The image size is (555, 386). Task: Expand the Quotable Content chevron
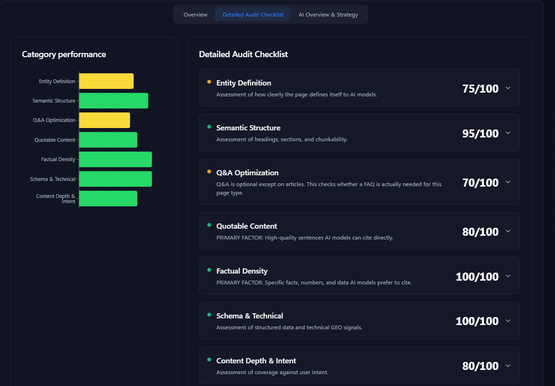508,231
